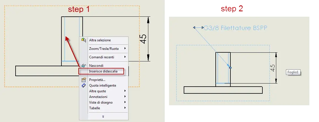319x122 pixels.
Task: Select the 45 dimension in step 2 drawing
Action: click(x=273, y=68)
